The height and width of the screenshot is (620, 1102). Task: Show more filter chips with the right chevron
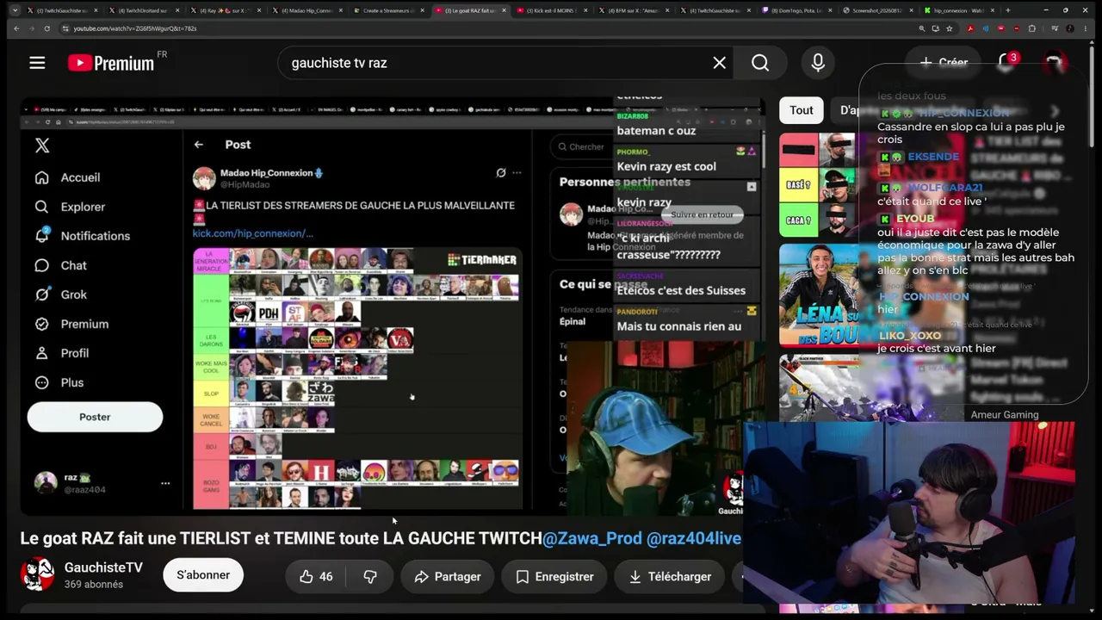[1055, 111]
